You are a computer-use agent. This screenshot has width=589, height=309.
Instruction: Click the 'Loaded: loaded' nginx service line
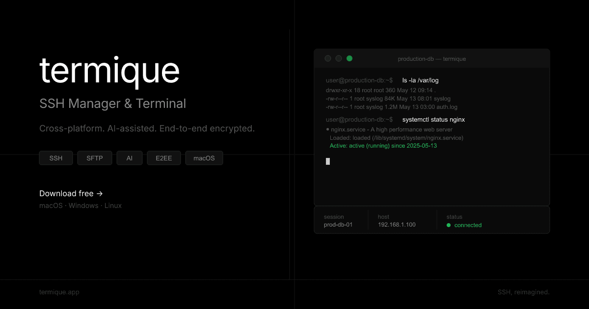click(397, 138)
